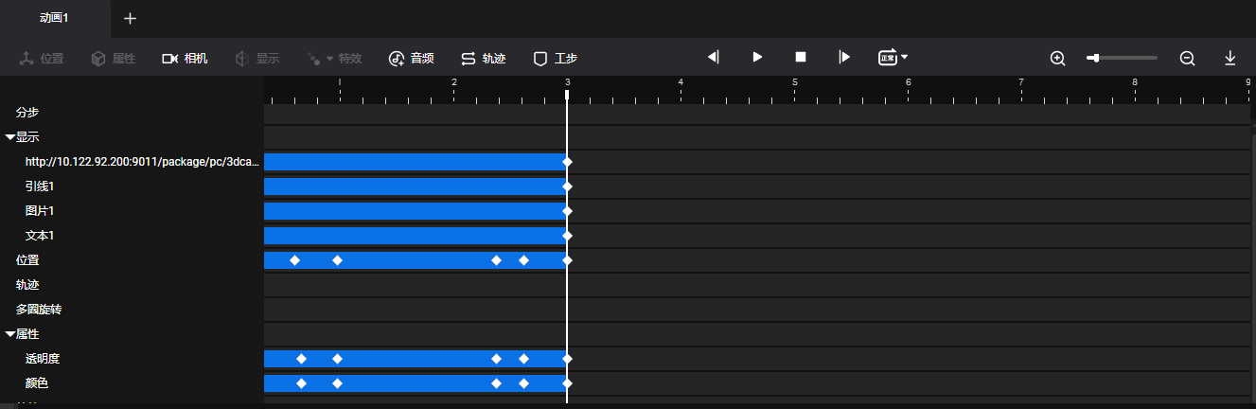
Task: Switch to the 动画1 tab
Action: (54, 19)
